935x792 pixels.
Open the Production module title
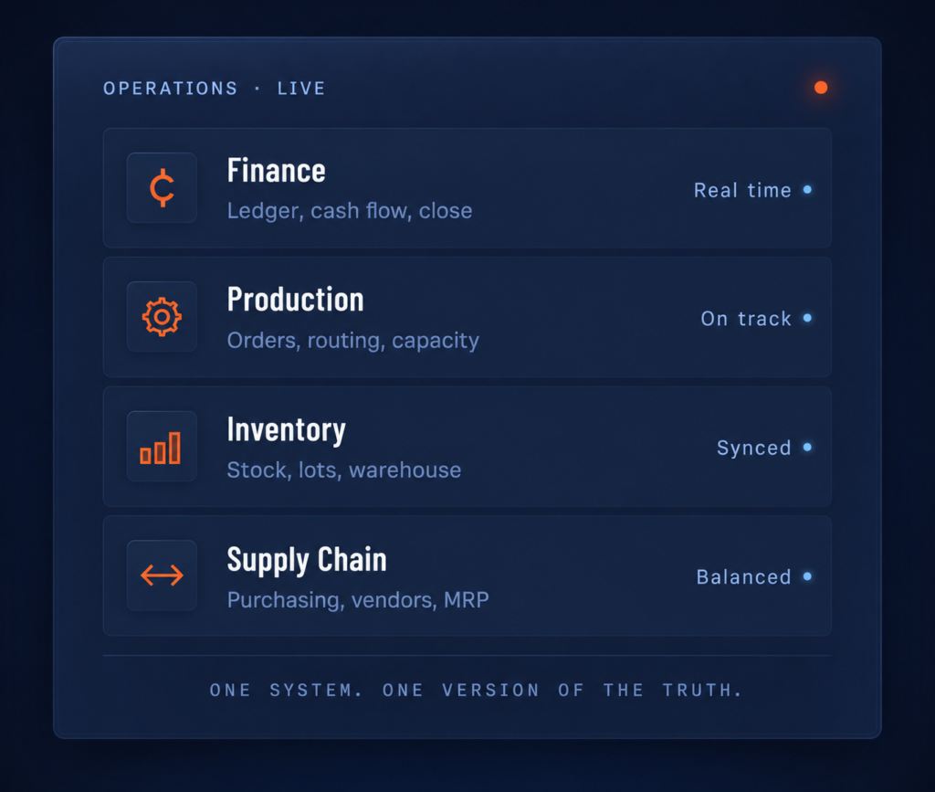coord(295,300)
